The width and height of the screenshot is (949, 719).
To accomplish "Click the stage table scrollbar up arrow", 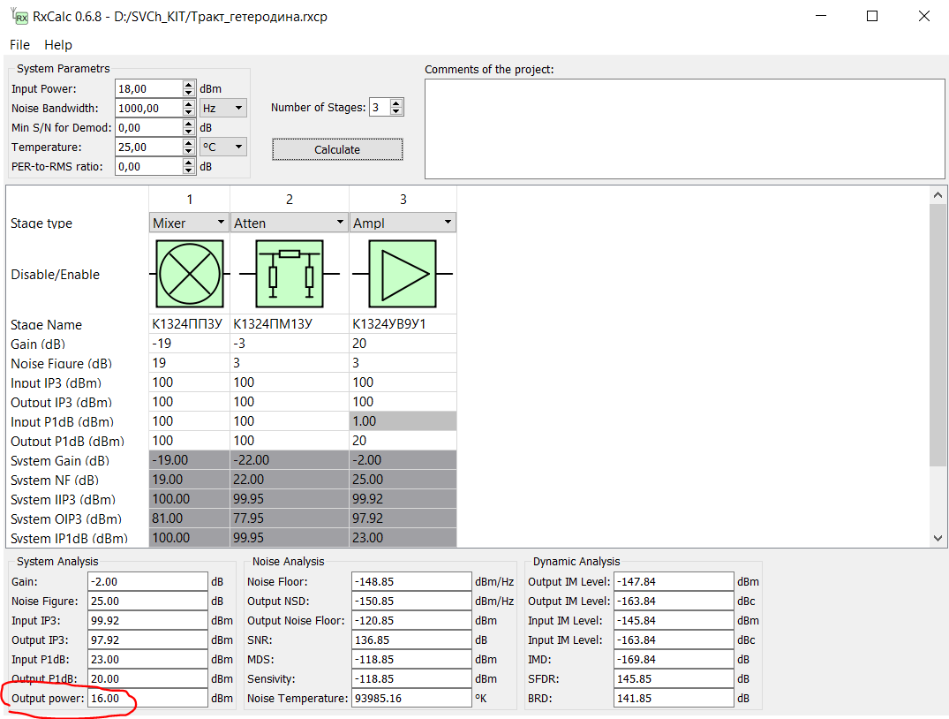I will click(x=938, y=195).
